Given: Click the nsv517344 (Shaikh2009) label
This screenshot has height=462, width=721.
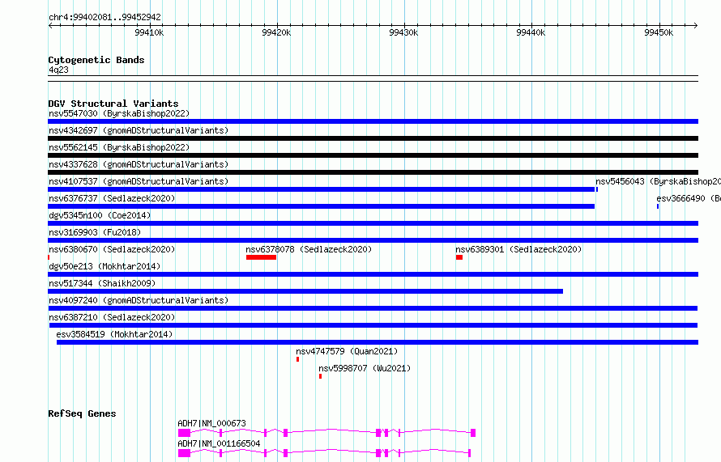Looking at the screenshot, I should pyautogui.click(x=102, y=283).
